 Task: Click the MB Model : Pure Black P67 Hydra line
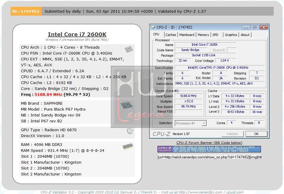(x=53, y=109)
